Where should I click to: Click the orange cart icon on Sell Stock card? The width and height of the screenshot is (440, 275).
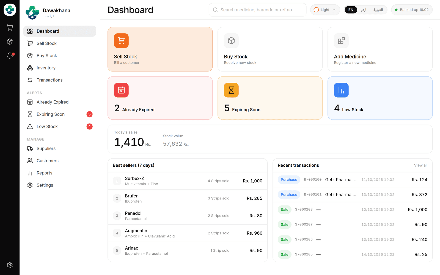[121, 41]
